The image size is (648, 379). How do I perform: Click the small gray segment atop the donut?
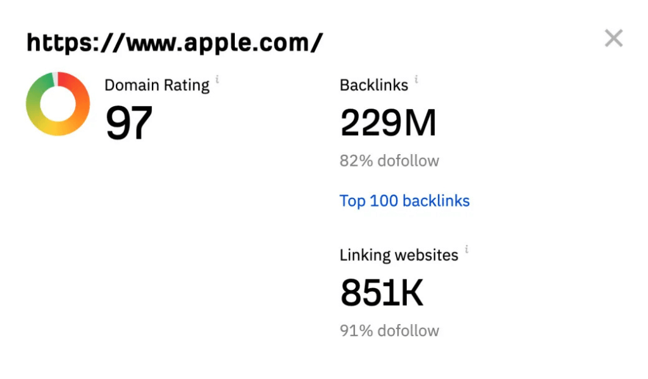tap(55, 79)
